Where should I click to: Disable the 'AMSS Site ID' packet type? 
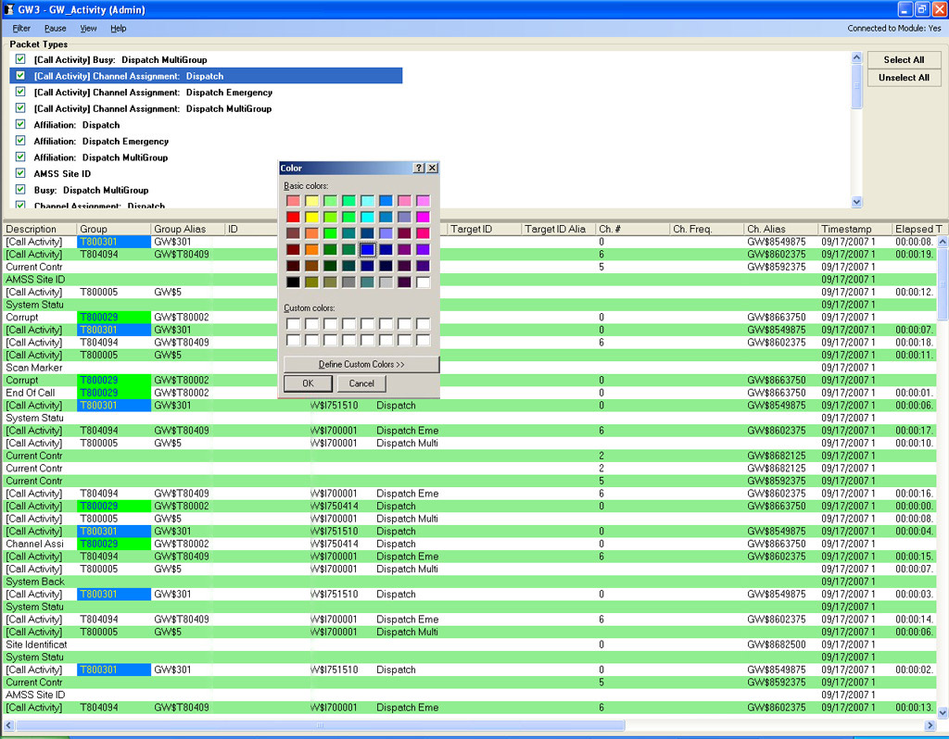tap(19, 173)
